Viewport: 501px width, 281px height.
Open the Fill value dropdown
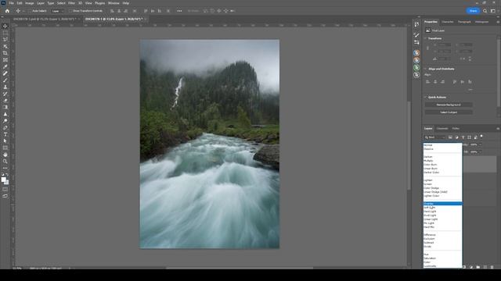tap(480, 152)
